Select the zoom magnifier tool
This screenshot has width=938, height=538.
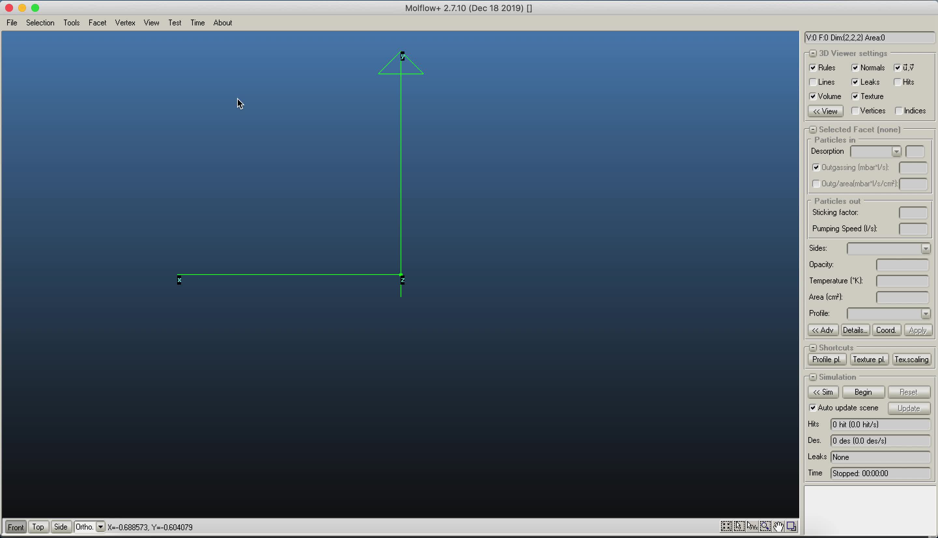[x=765, y=526]
